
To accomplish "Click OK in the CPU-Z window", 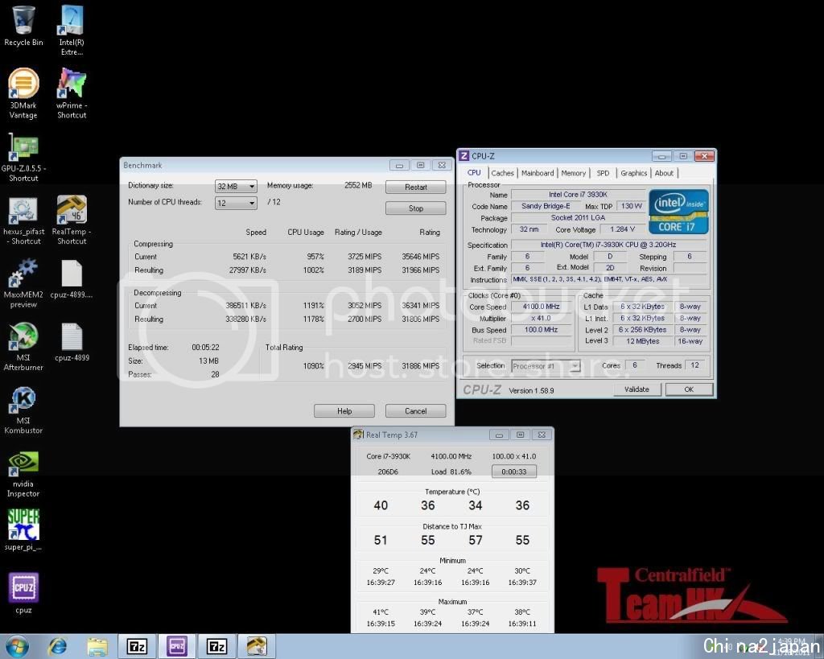I will (689, 389).
